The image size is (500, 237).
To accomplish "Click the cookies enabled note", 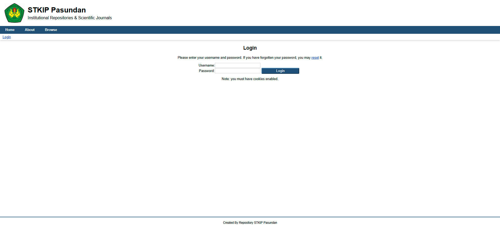I will pyautogui.click(x=250, y=79).
